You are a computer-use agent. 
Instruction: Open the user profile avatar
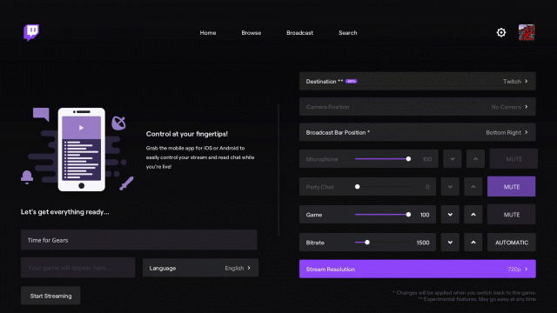527,33
